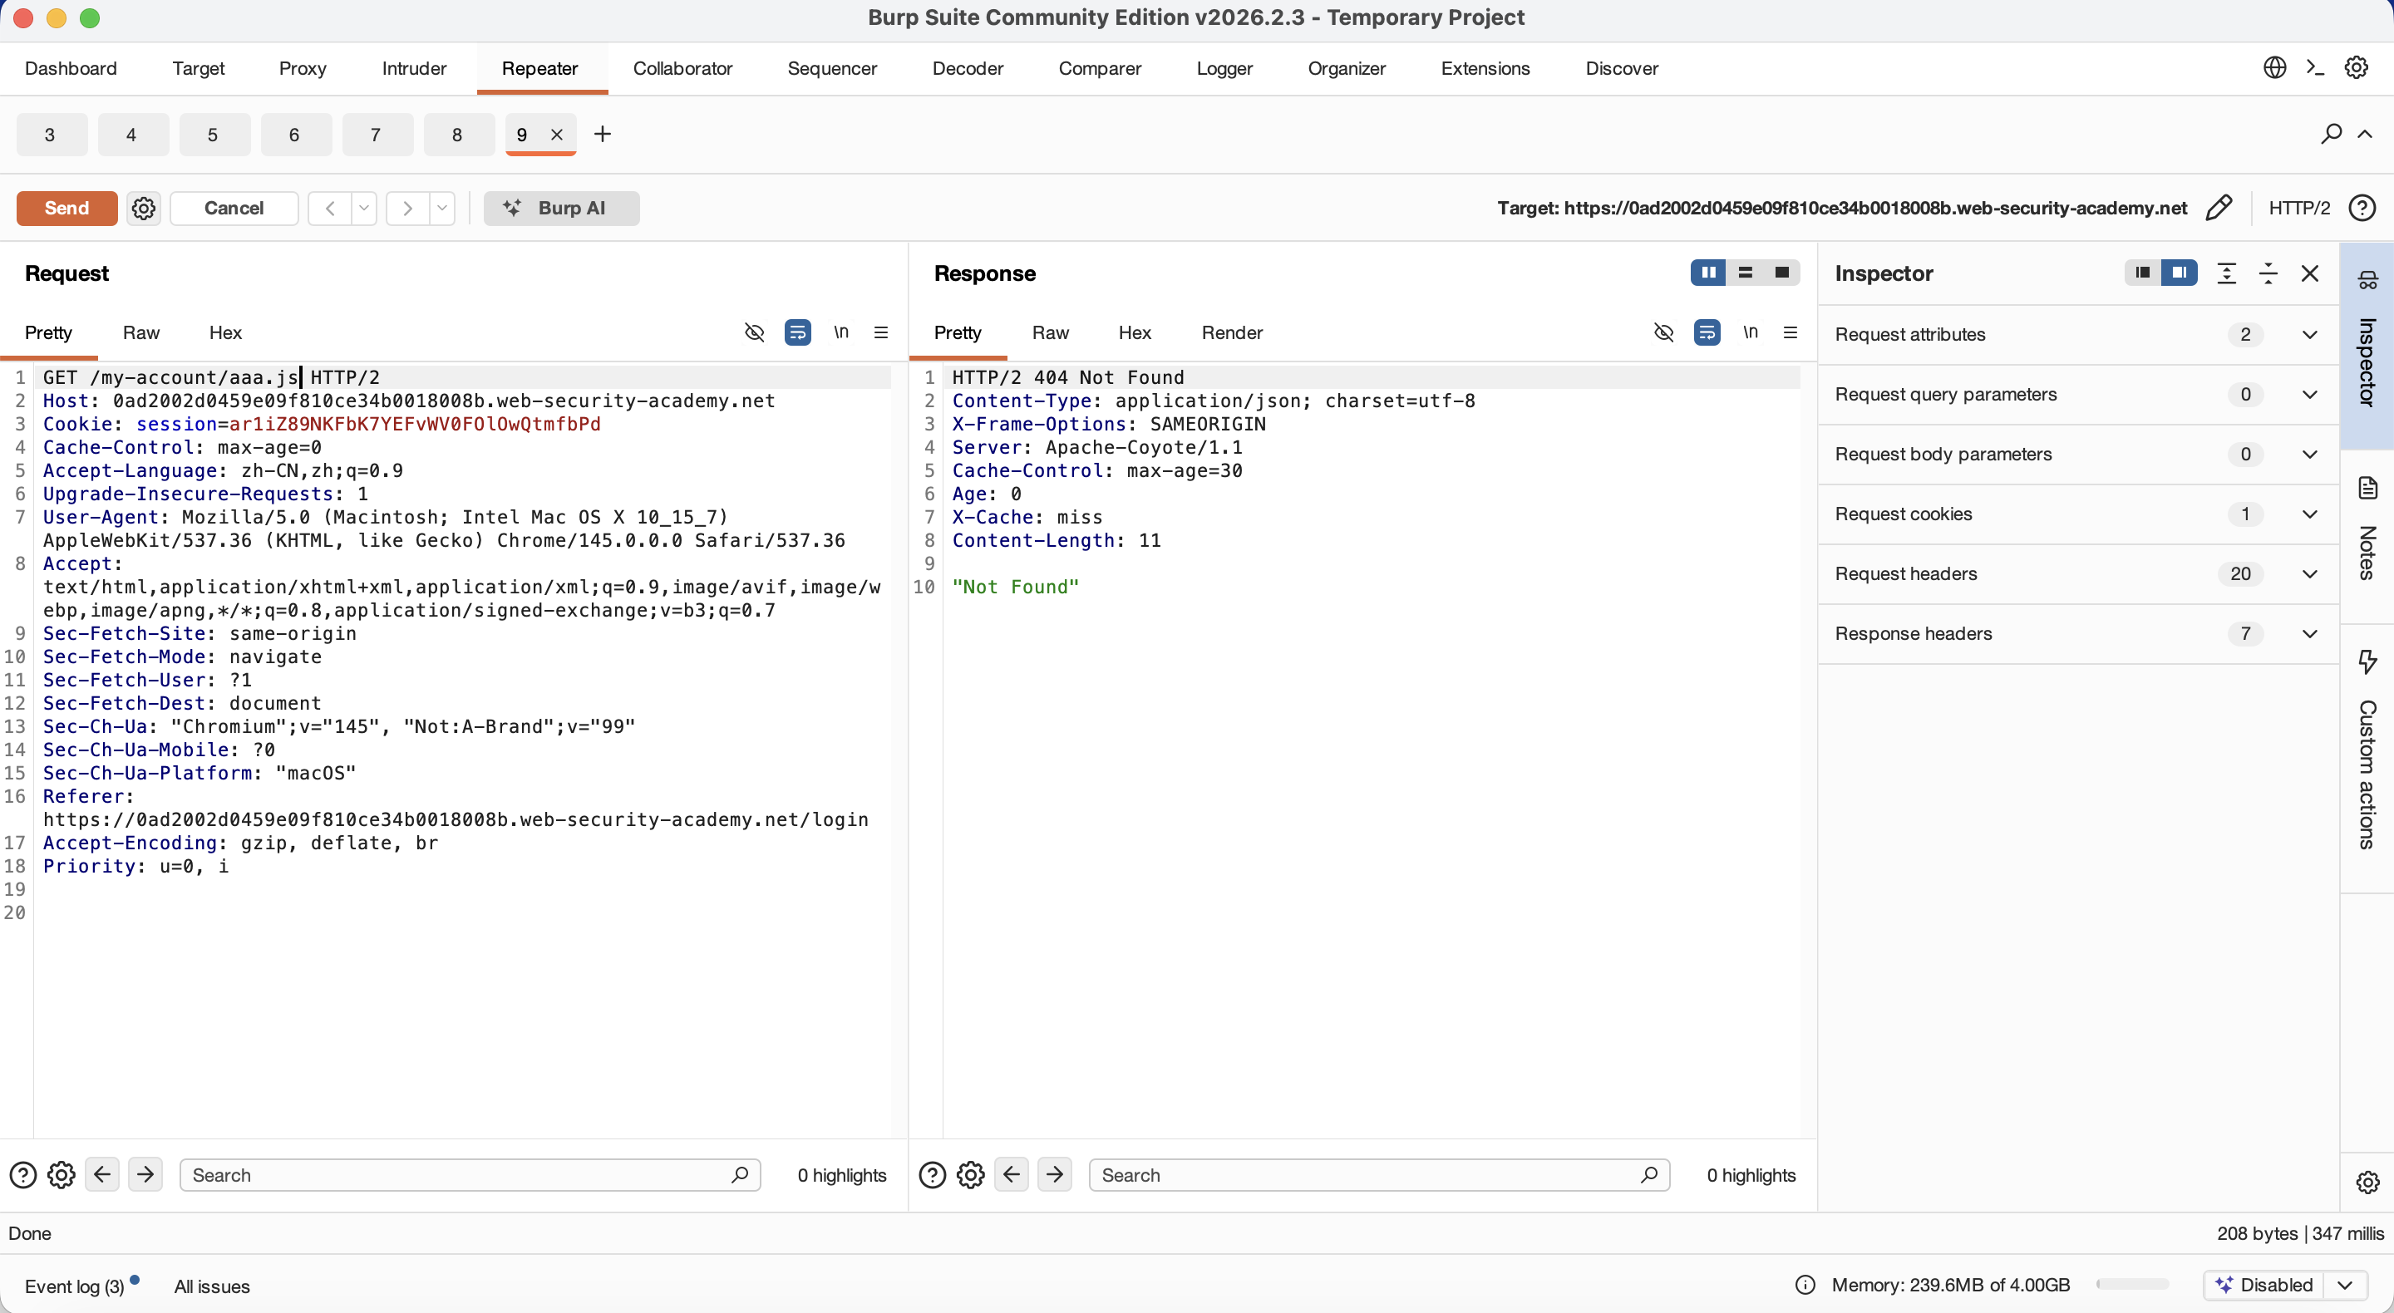Collapse all Inspector sections
Viewport: 2394px width, 1313px height.
click(2268, 273)
